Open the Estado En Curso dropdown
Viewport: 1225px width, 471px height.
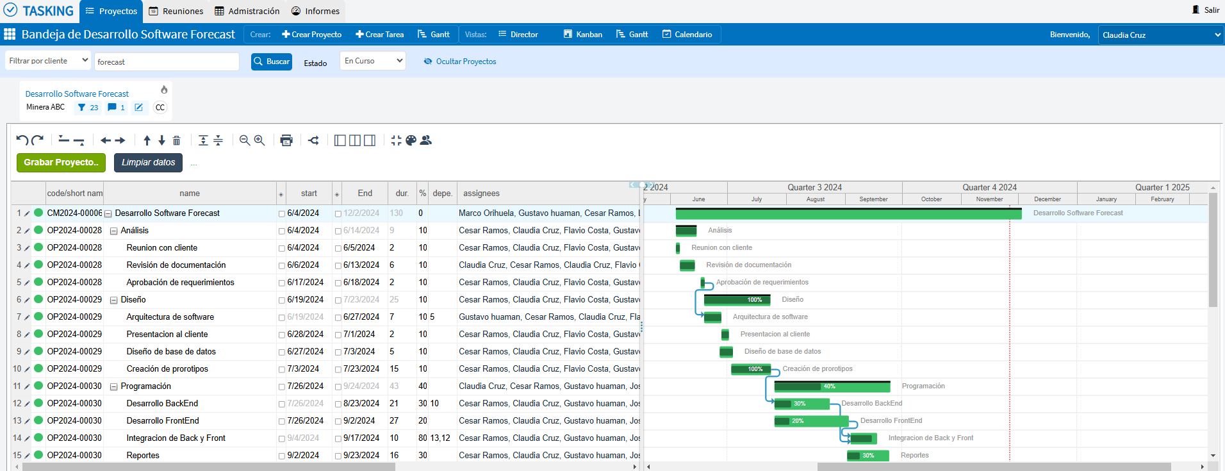click(x=373, y=61)
